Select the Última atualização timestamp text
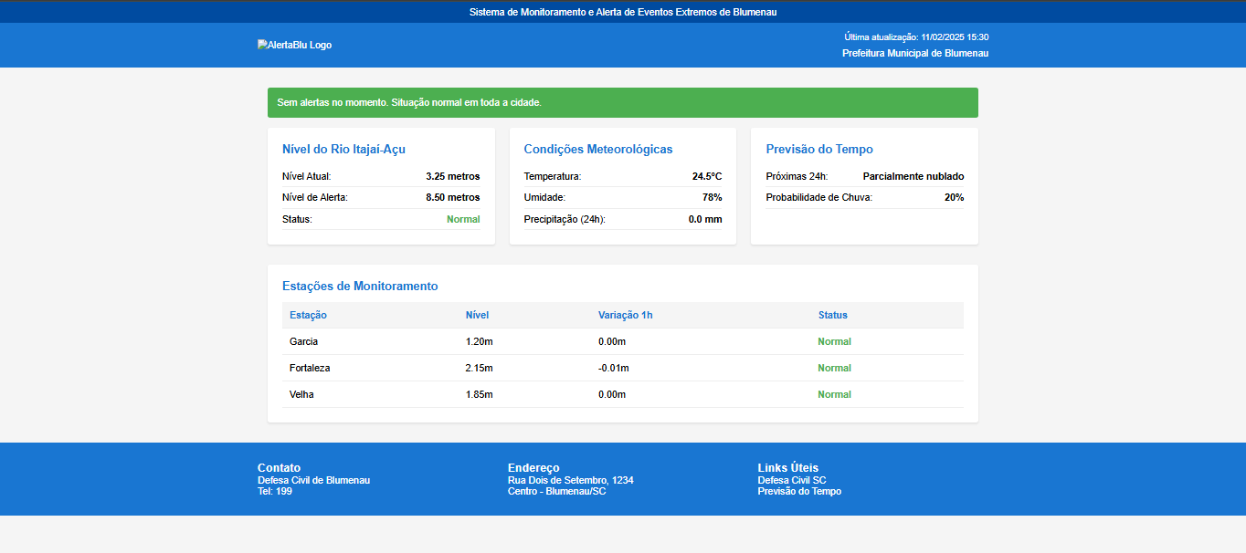The height and width of the screenshot is (553, 1246). 916,37
